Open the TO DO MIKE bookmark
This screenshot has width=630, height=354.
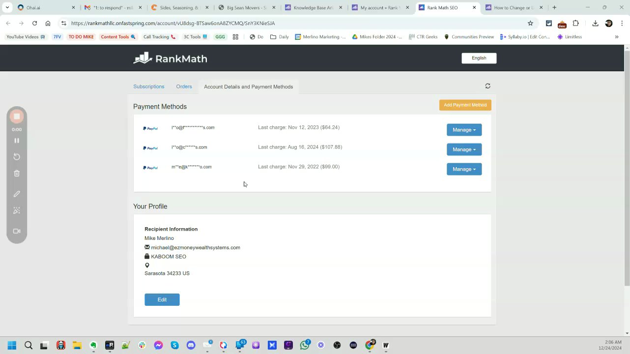(x=81, y=37)
